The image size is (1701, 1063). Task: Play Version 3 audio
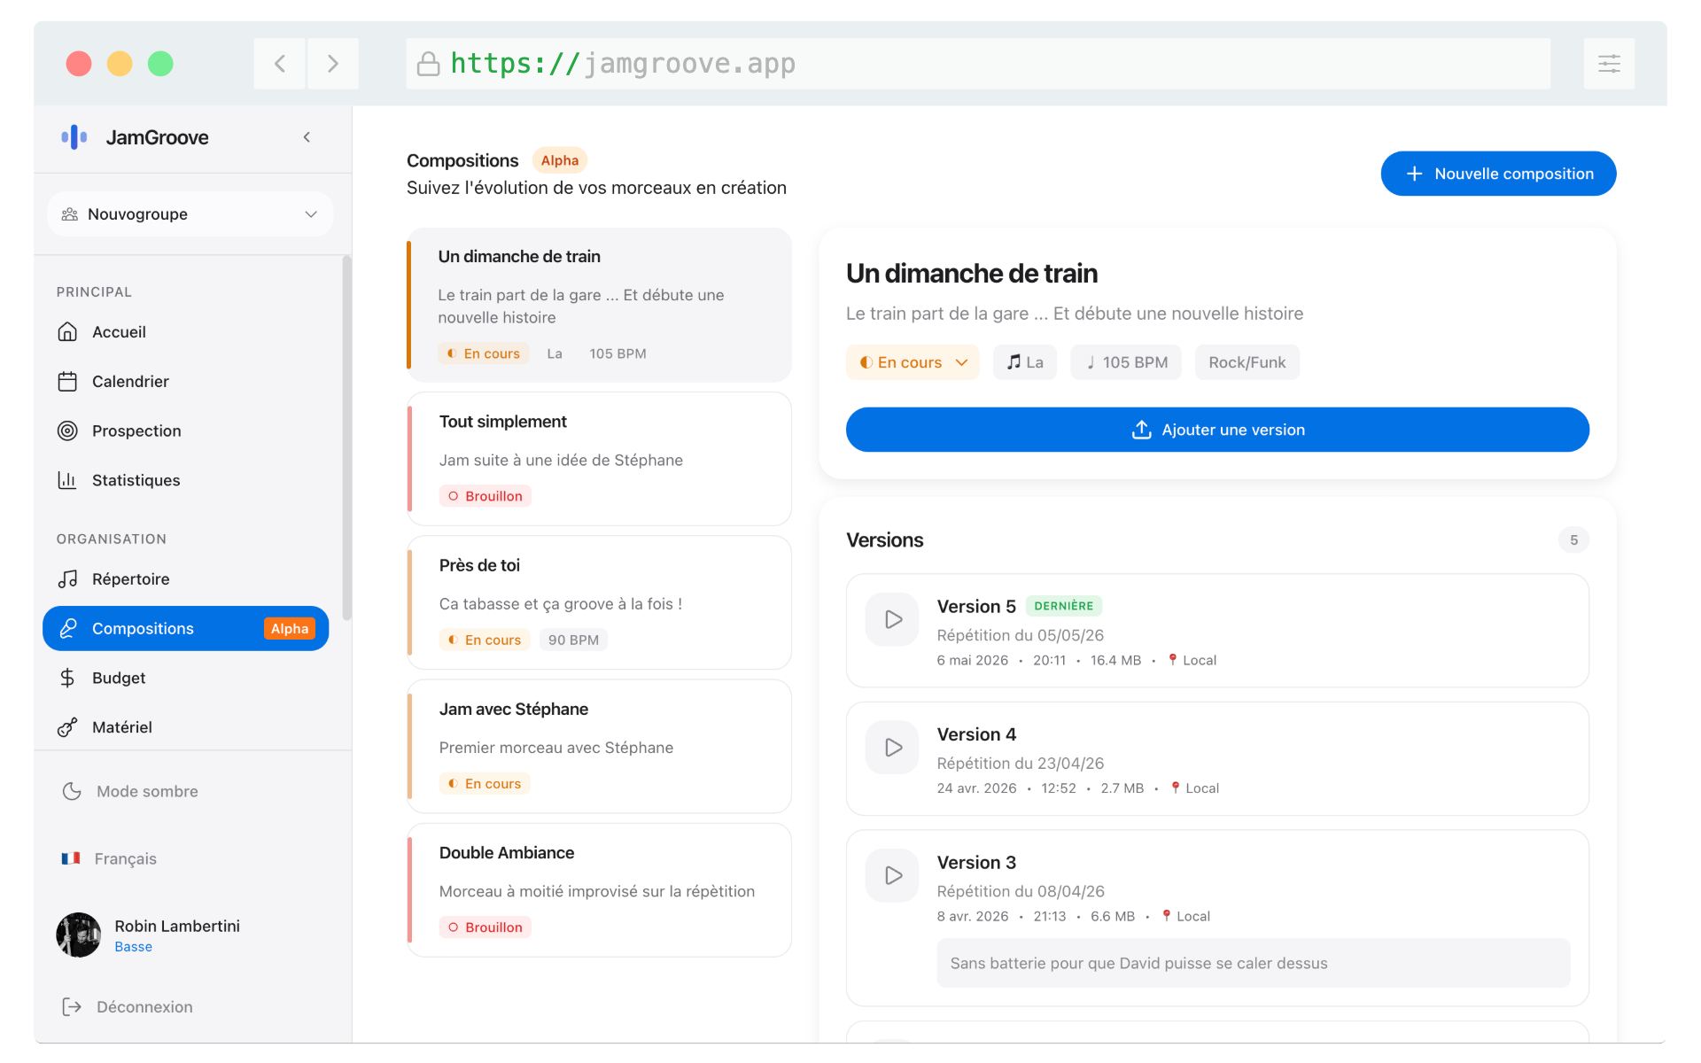(x=892, y=875)
